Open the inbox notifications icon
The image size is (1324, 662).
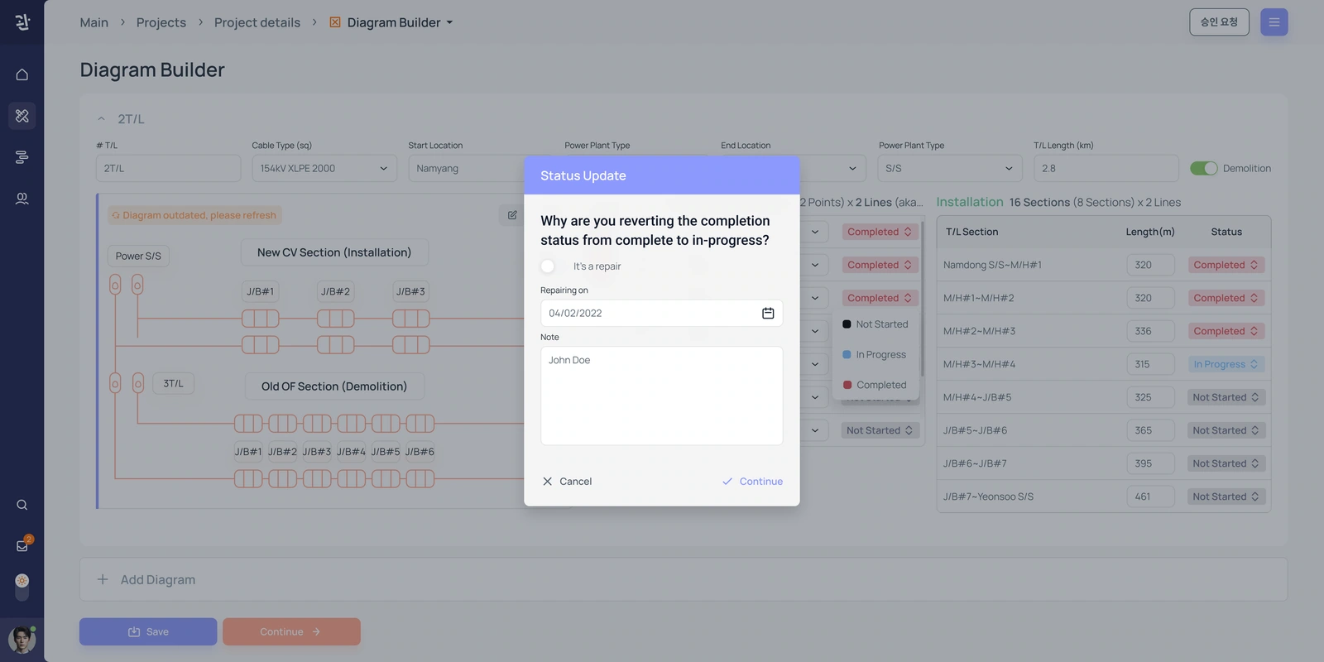(22, 545)
